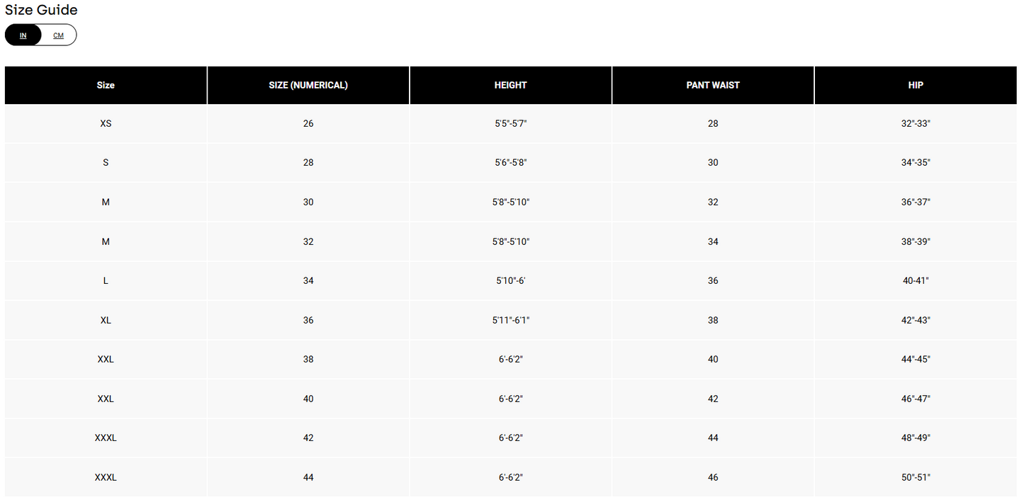Click the Size Guide heading
The height and width of the screenshot is (497, 1024).
(41, 10)
